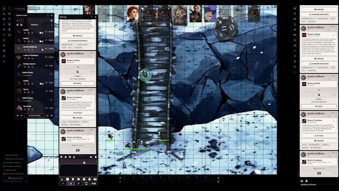
Task: Select the red-haired woman portrait in top carousel
Action: [x=133, y=14]
